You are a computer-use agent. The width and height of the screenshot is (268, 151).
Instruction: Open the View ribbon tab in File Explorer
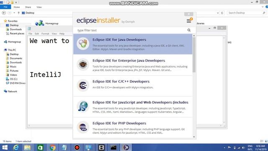coord(39,7)
